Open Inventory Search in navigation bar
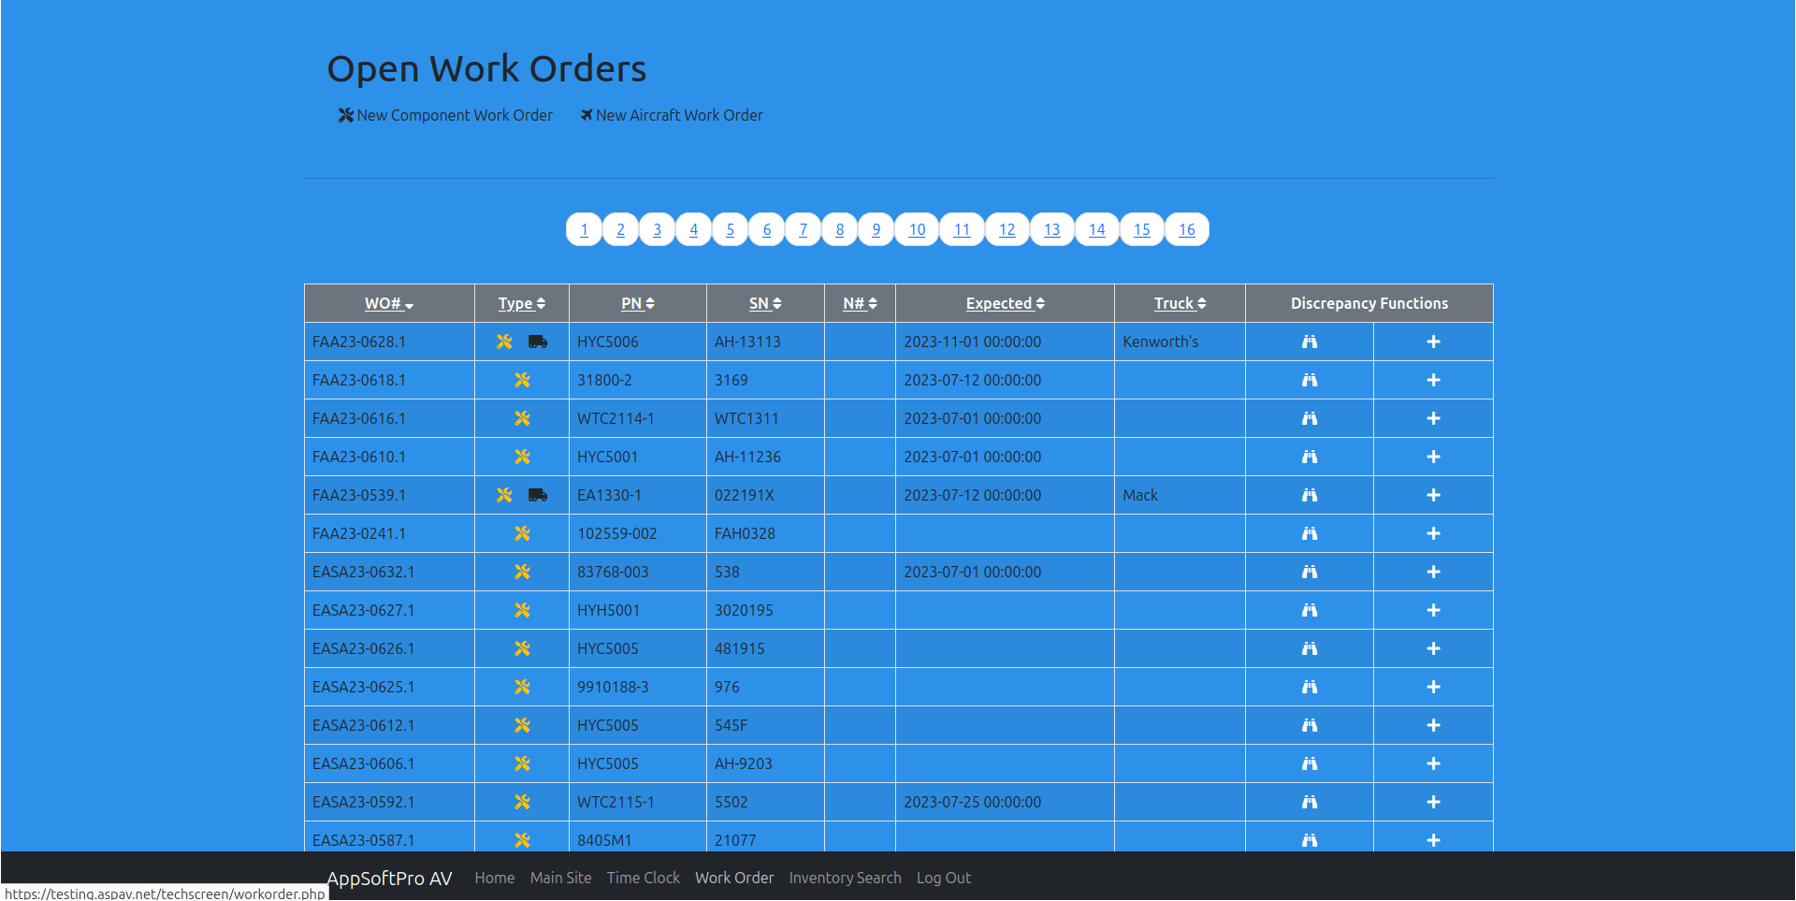The width and height of the screenshot is (1796, 901). click(845, 878)
